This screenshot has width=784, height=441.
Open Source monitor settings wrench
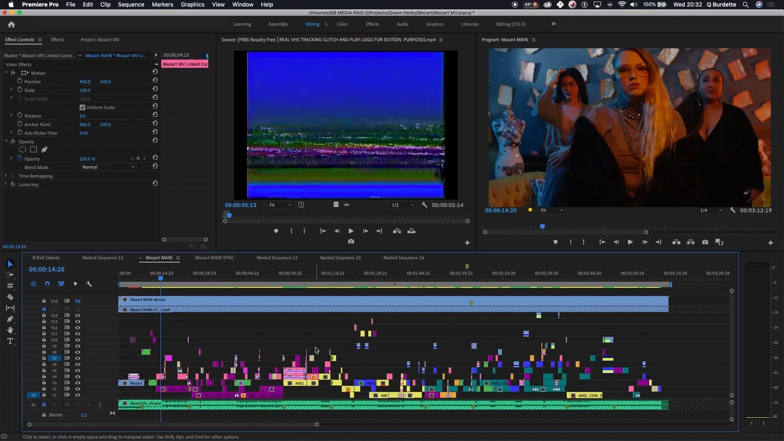click(424, 205)
